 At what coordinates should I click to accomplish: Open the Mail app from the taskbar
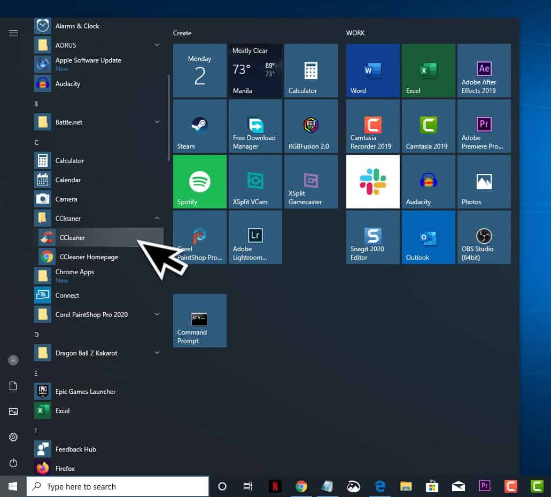click(458, 486)
